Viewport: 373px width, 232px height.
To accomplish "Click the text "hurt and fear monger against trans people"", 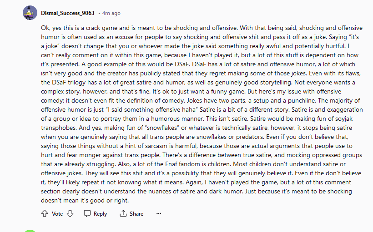I will click(101, 155).
